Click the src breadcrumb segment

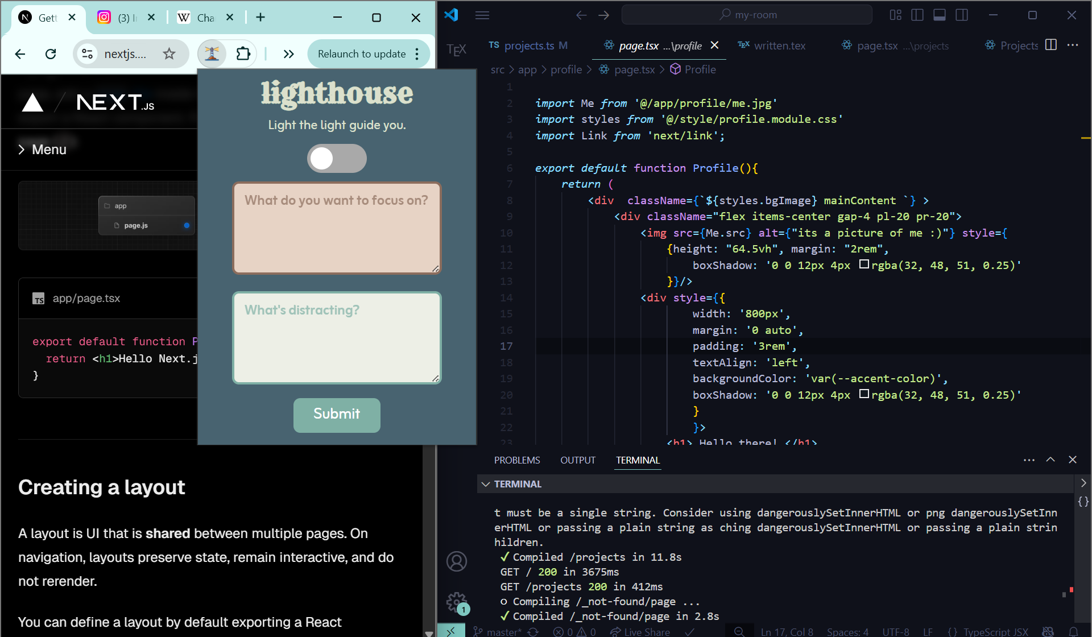click(x=497, y=69)
